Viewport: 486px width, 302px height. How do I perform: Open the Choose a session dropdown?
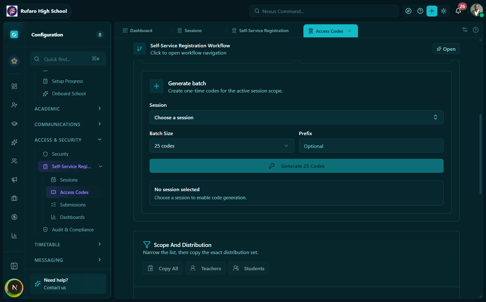pyautogui.click(x=296, y=117)
